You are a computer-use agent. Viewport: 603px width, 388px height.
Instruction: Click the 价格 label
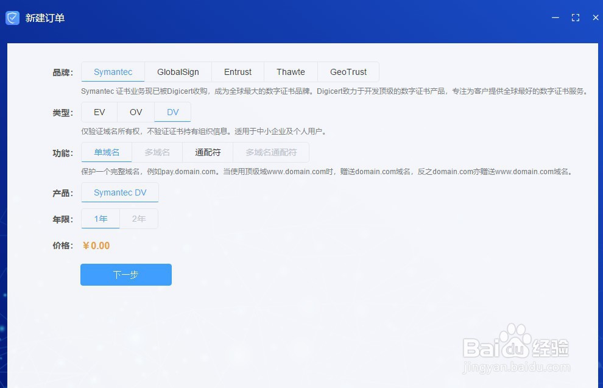coord(63,245)
